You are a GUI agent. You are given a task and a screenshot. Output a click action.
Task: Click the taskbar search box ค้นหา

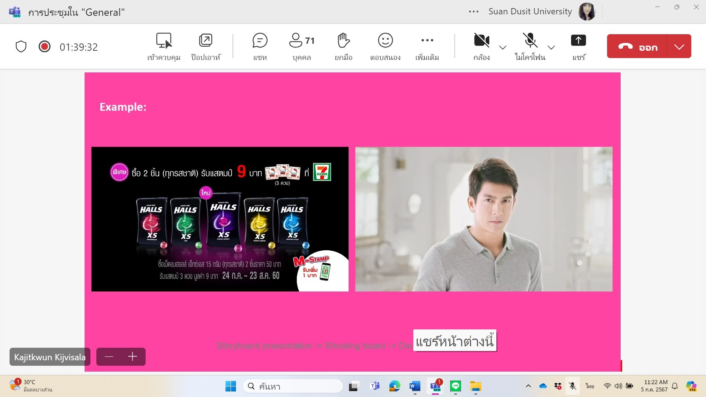tap(293, 386)
